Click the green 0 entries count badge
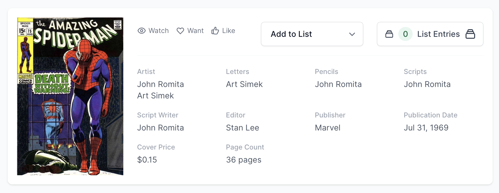 405,34
